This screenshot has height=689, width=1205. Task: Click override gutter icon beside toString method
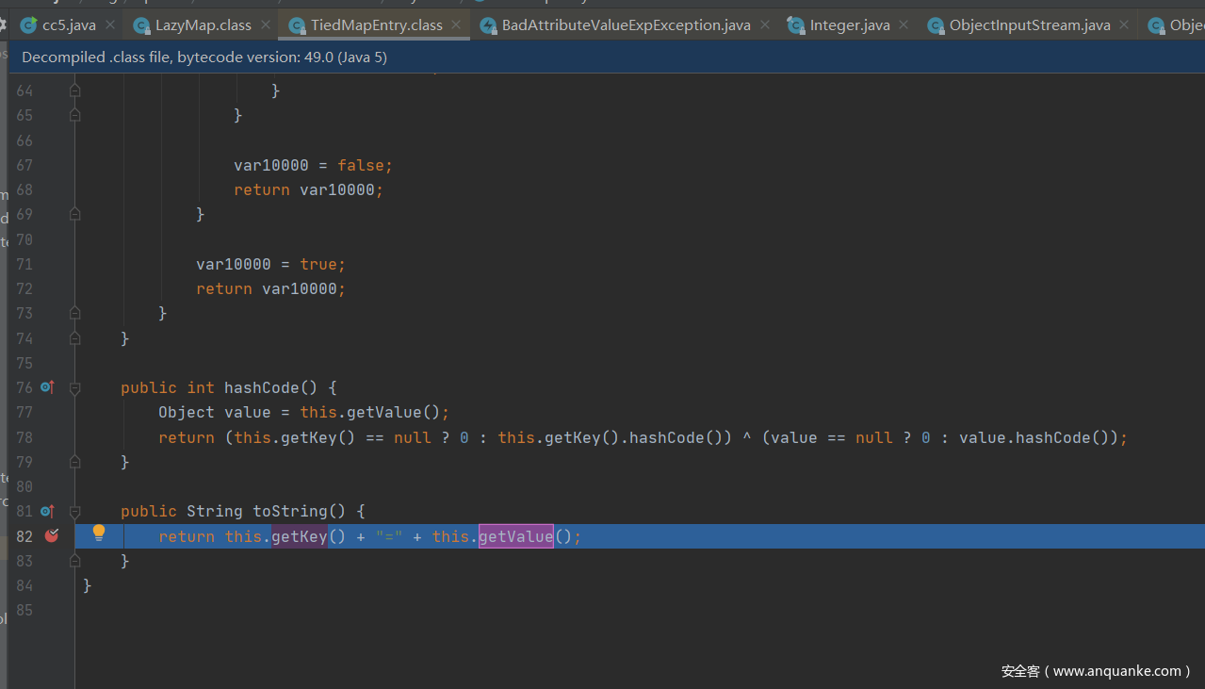[47, 511]
